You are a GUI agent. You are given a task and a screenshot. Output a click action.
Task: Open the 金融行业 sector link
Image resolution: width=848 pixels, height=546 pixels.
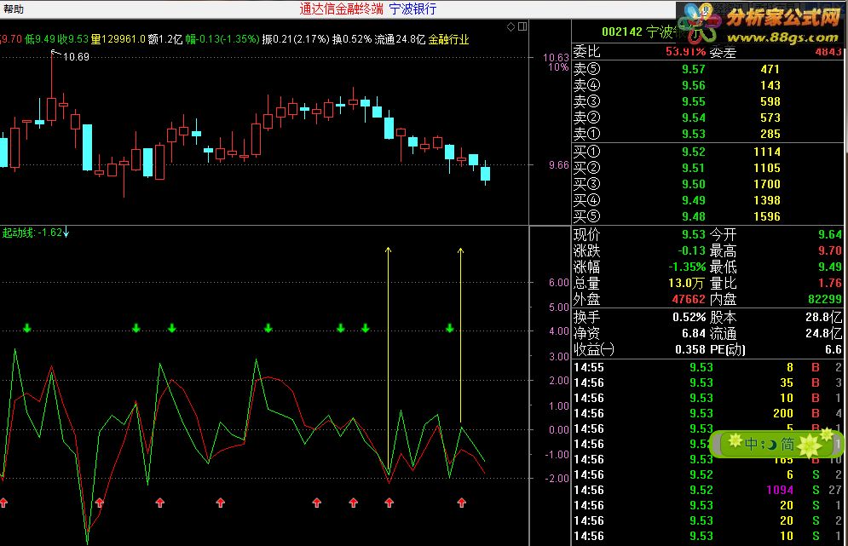[448, 39]
